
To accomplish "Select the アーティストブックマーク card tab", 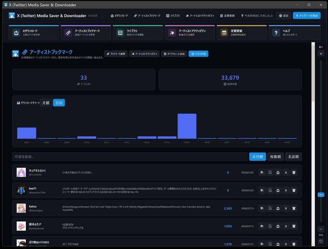I will [x=86, y=33].
